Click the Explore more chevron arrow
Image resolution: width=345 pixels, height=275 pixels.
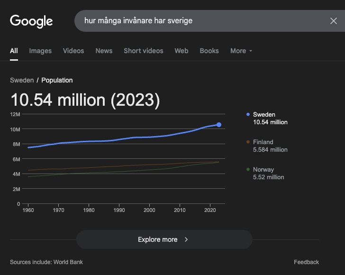[186, 239]
